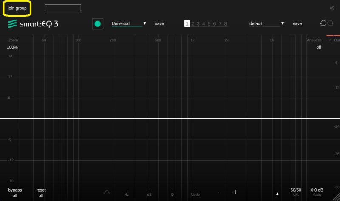Toggle bypass all
Viewport: 340px width, 201px height.
coord(15,192)
